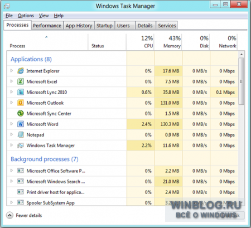Click the Microsoft Sync Center icon
The image size is (251, 228).
[x=21, y=113]
